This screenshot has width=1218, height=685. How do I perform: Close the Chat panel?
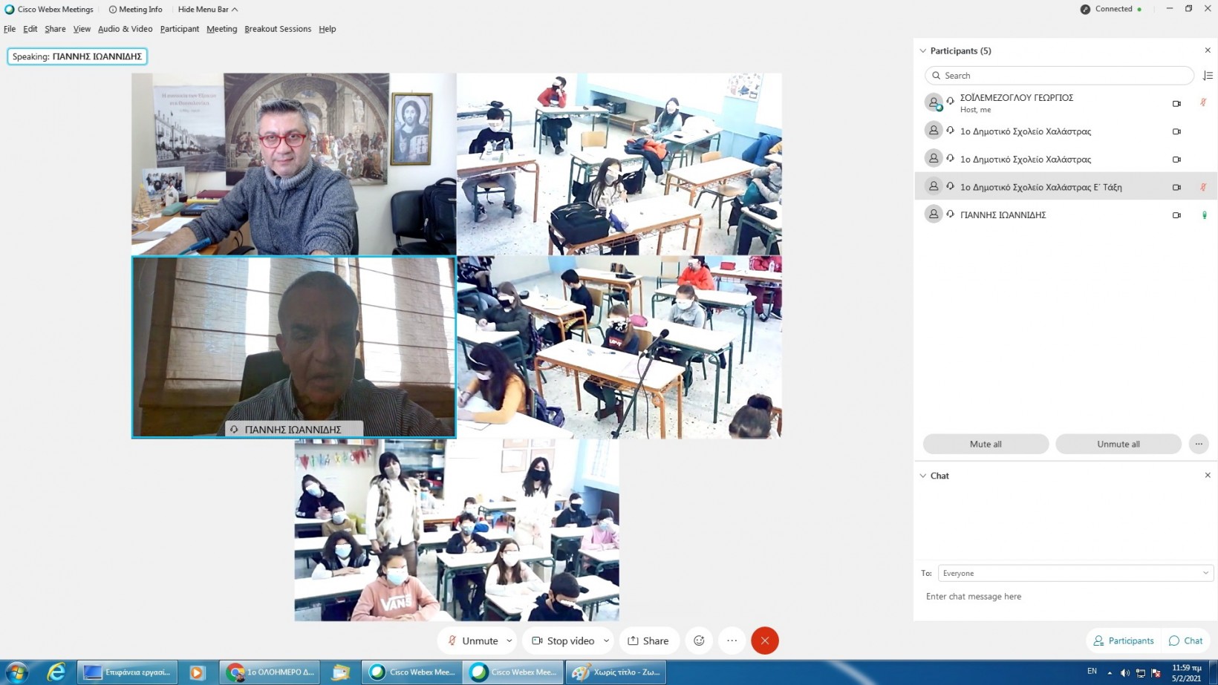coord(1207,476)
